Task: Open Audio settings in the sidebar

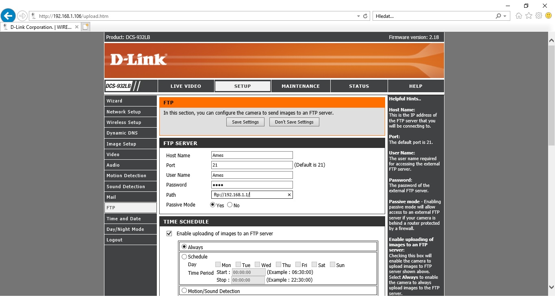Action: (x=130, y=165)
